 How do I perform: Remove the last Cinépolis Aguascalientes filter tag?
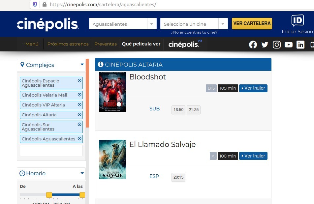point(79,138)
